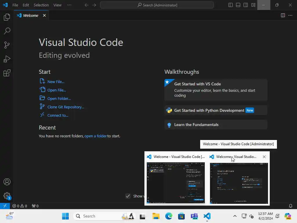Viewport: 297px width, 223px height.
Task: Open Microsoft Edge from the taskbar
Action: (x=169, y=216)
